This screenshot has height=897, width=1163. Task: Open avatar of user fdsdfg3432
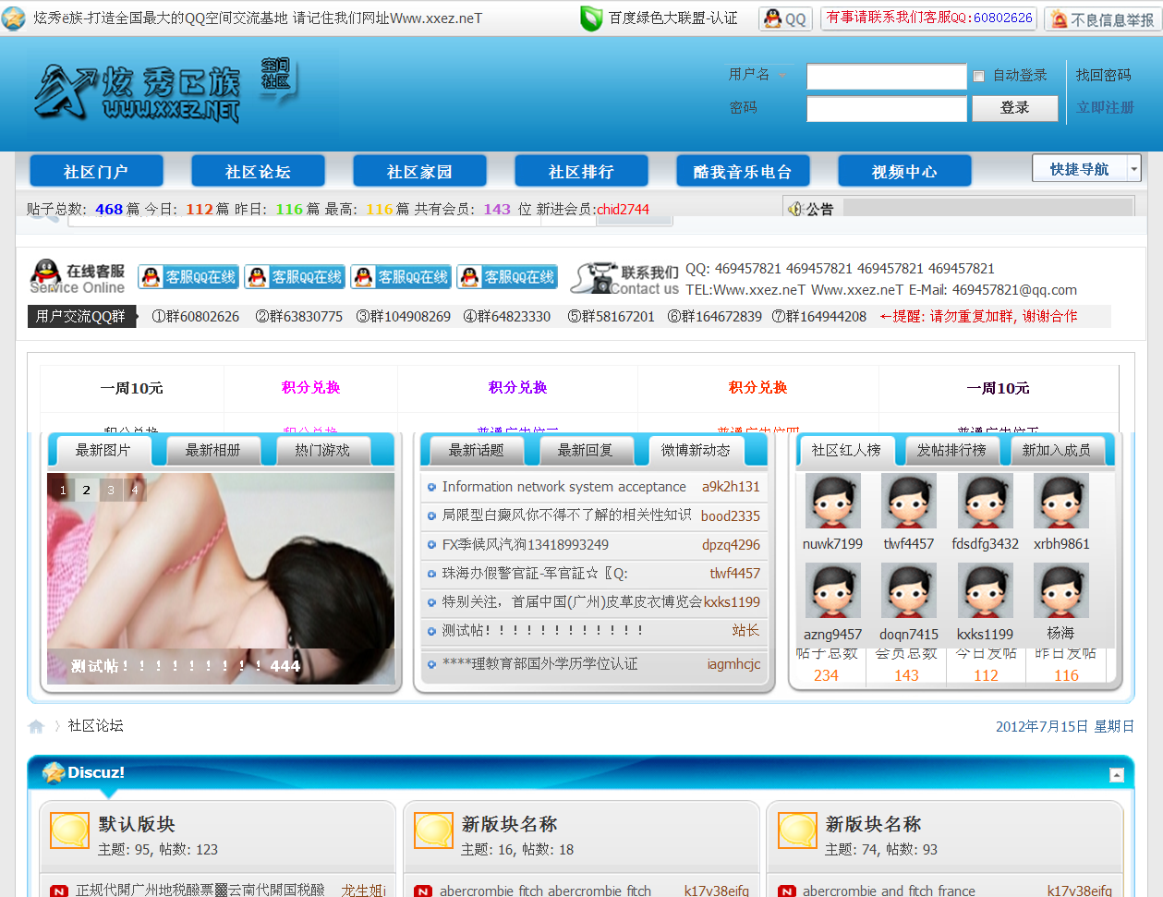pos(985,501)
